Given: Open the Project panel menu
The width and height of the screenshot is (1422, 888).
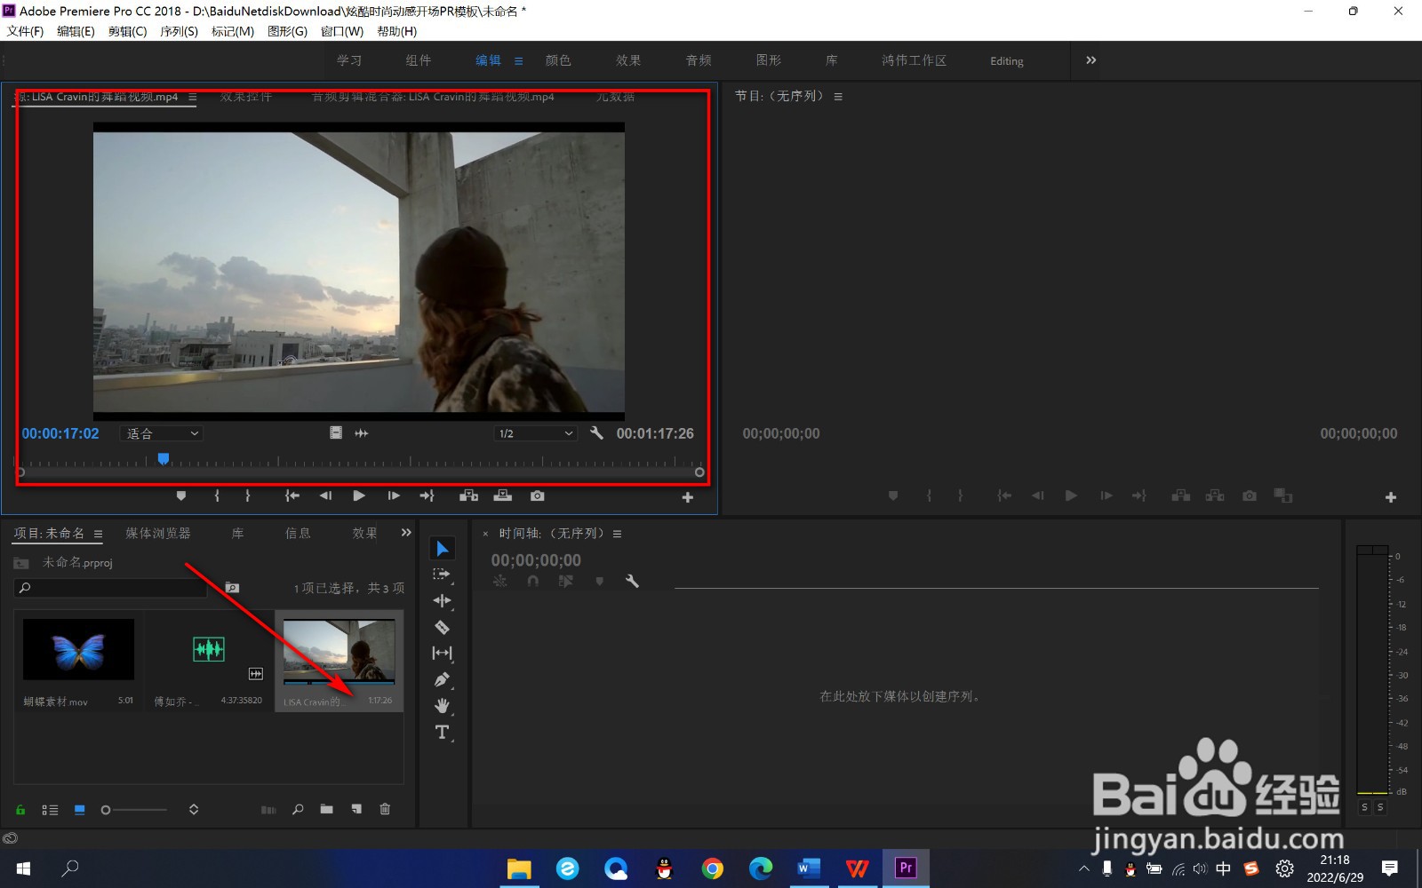Looking at the screenshot, I should [x=98, y=535].
